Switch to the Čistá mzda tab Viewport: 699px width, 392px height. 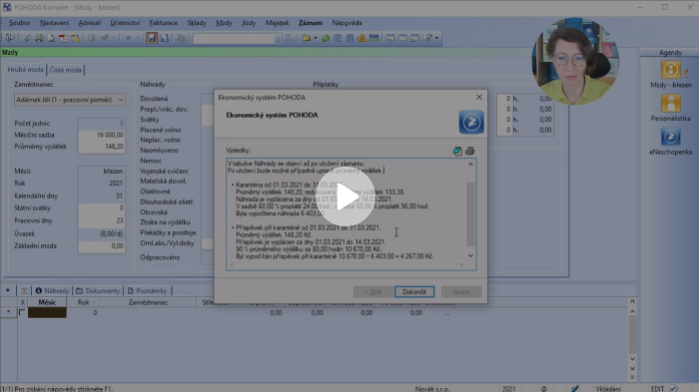[x=65, y=70]
